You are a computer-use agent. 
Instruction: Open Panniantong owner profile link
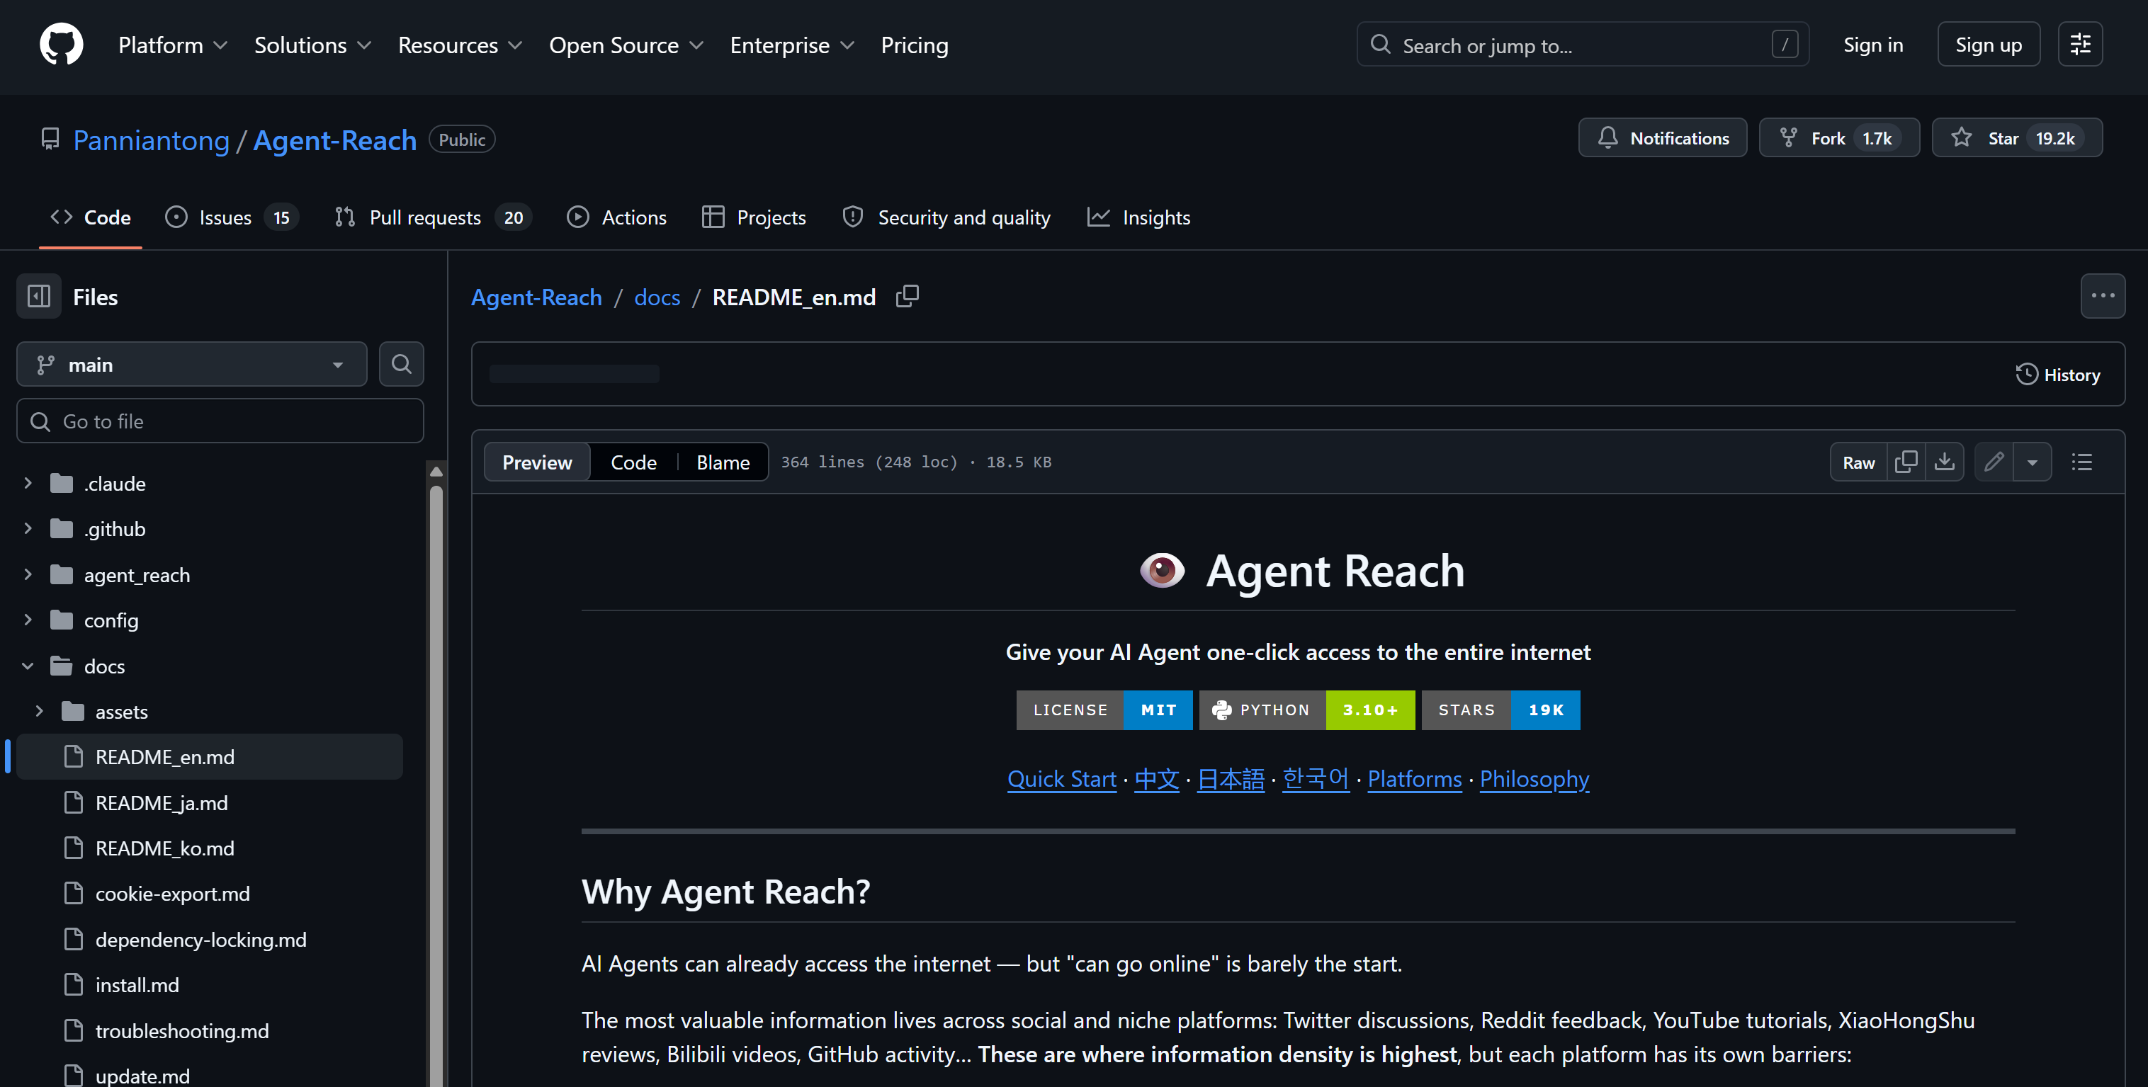pos(151,140)
